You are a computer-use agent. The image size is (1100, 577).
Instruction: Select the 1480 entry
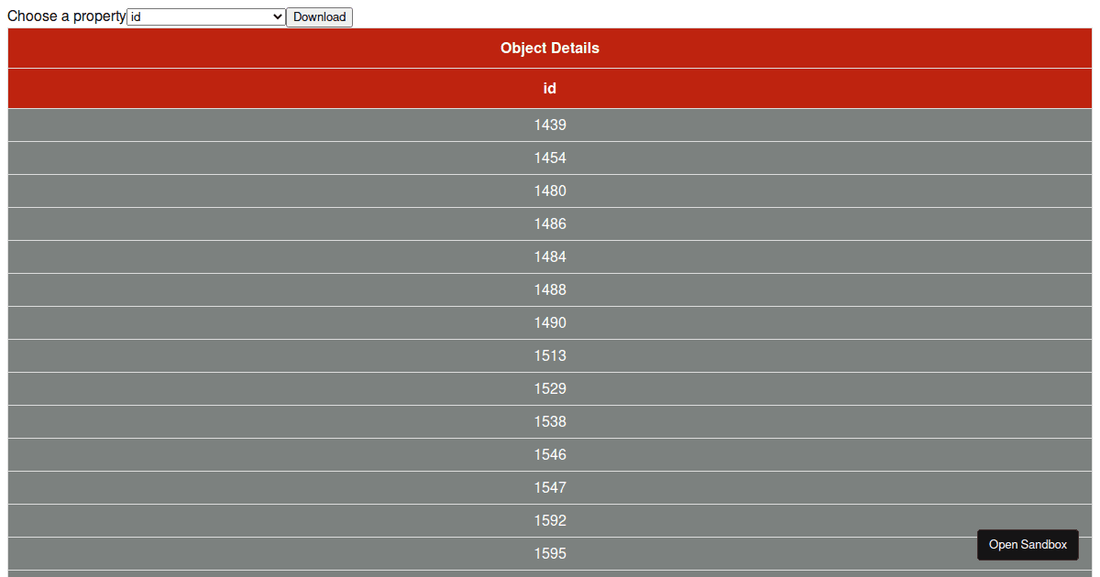point(549,191)
